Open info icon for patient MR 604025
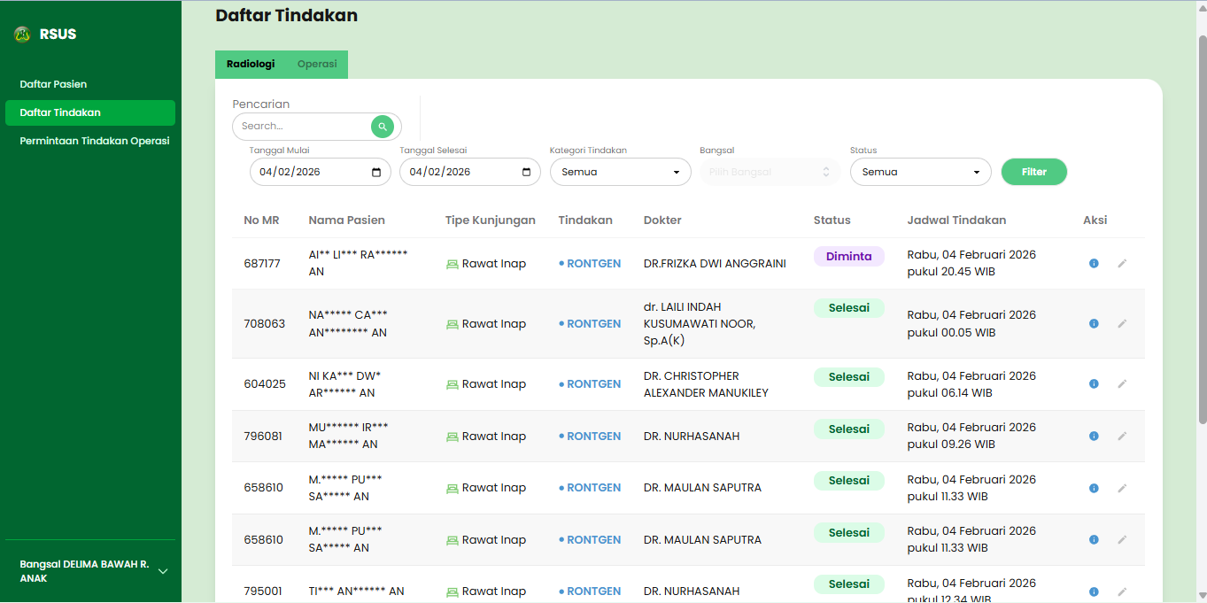 tap(1094, 383)
